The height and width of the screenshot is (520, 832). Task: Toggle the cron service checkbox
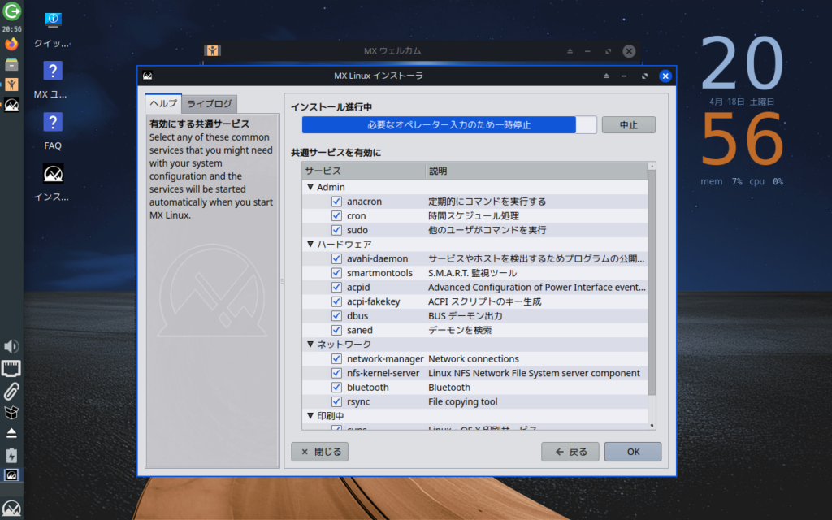pos(336,216)
